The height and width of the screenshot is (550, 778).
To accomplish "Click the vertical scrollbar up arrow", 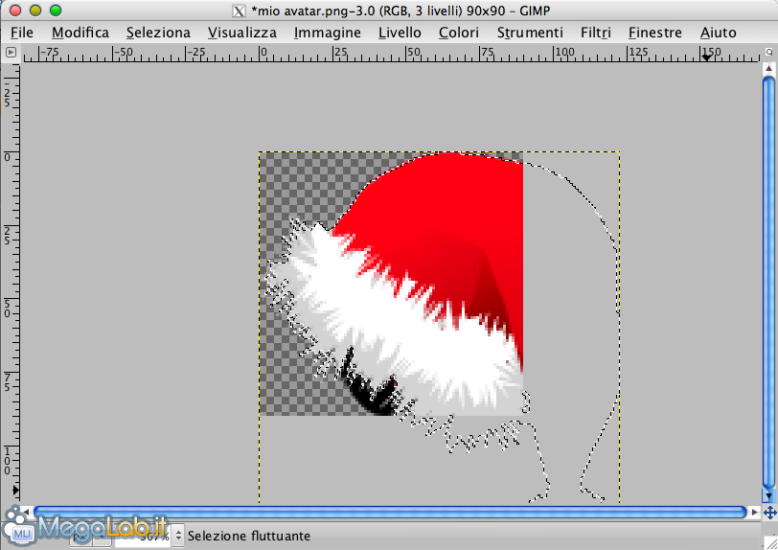I will (768, 68).
